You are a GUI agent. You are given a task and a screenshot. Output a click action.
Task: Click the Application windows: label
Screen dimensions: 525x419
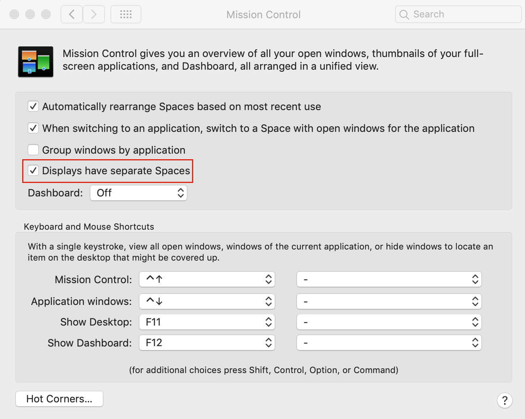coord(82,301)
